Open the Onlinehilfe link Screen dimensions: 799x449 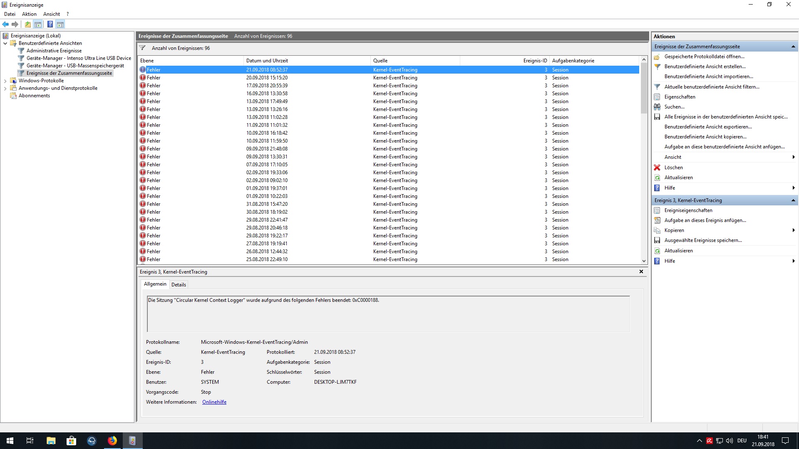tap(214, 402)
